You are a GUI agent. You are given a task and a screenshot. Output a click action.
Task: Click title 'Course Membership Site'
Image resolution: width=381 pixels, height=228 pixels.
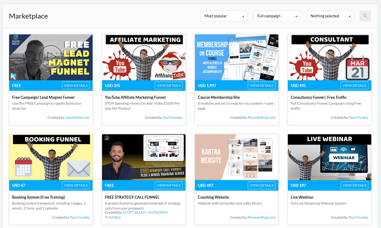tap(219, 97)
